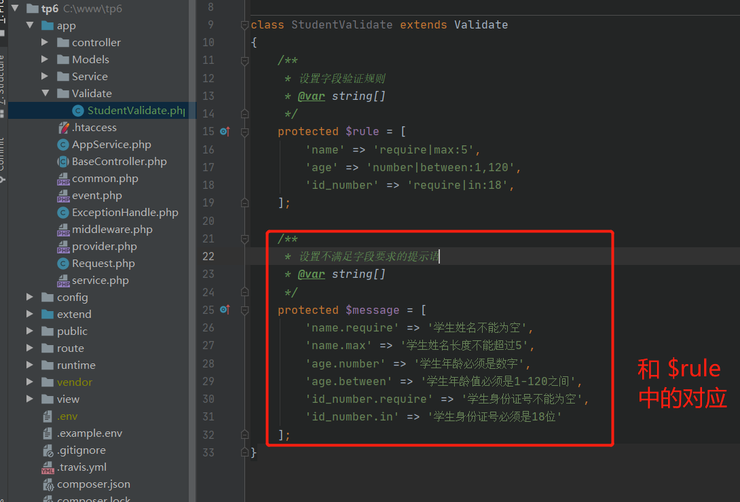Click the $rule property name
Image resolution: width=740 pixels, height=502 pixels.
coord(362,131)
